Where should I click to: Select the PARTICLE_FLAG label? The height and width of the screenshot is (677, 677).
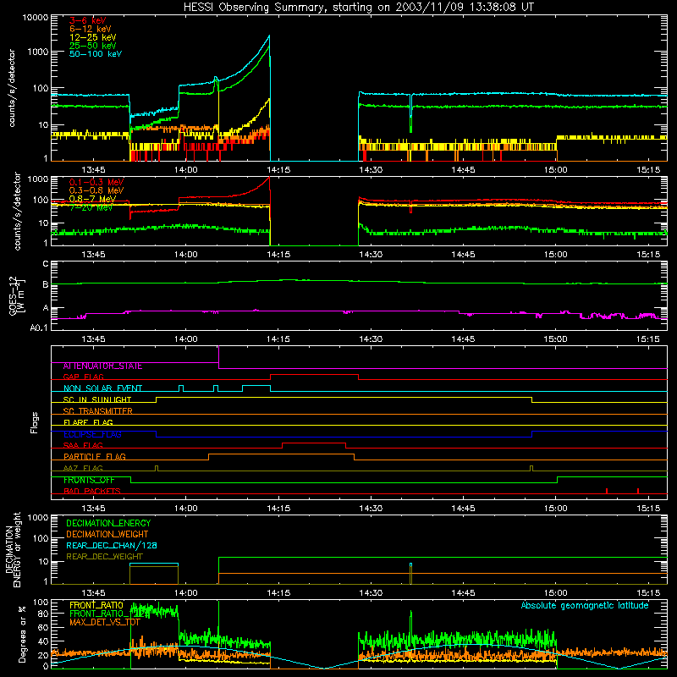point(94,456)
